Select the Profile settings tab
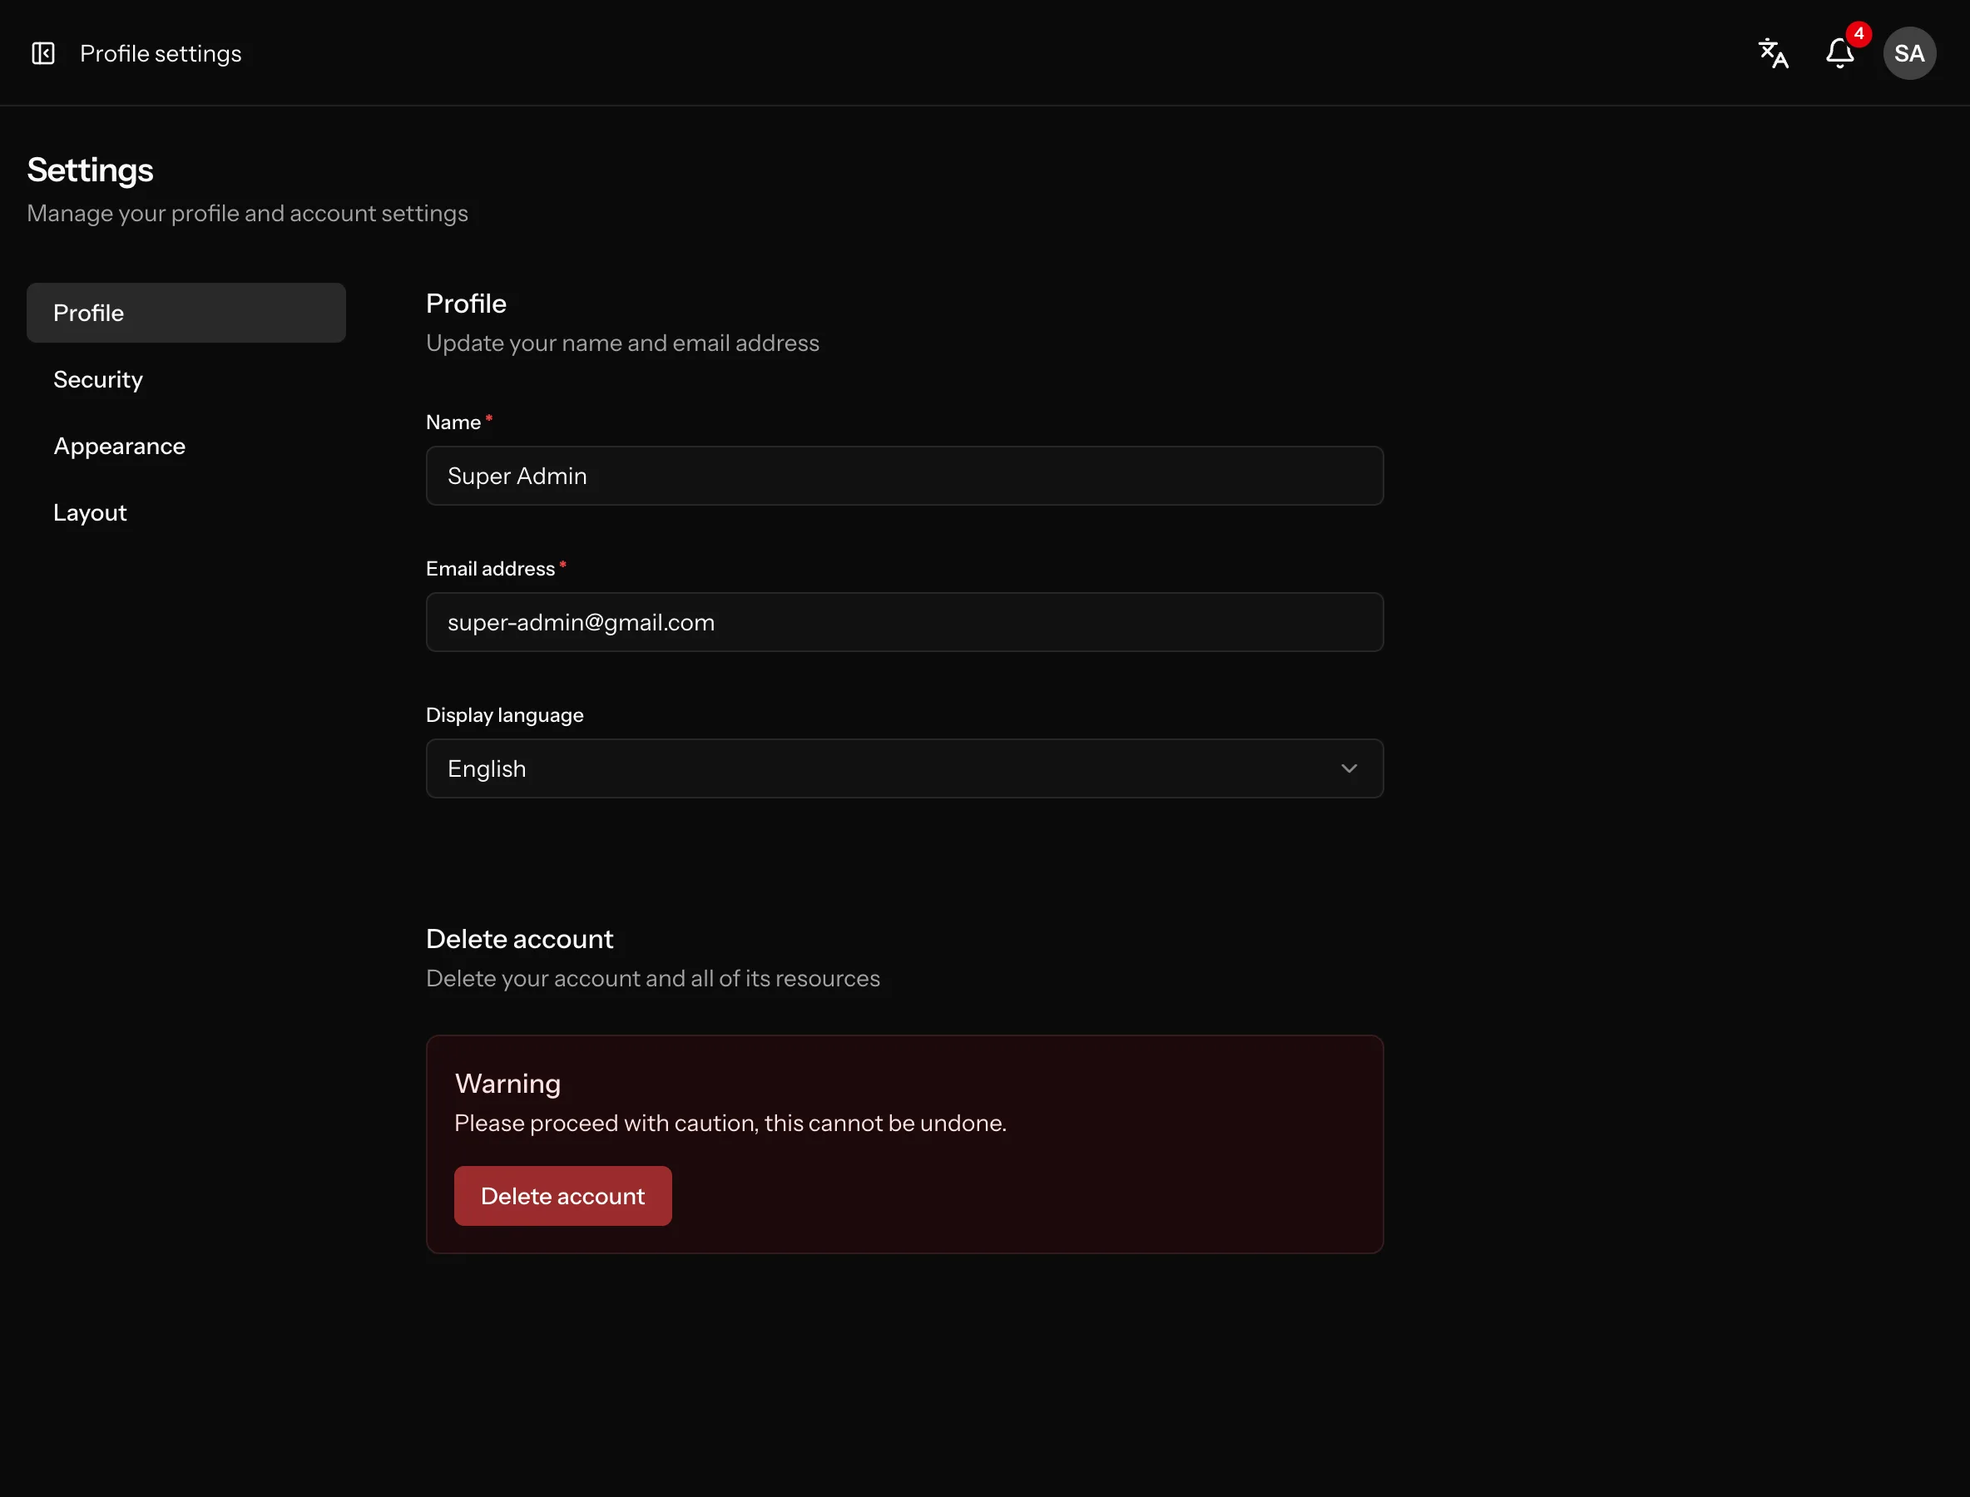Screen dimensions: 1970x1497 [x=186, y=313]
